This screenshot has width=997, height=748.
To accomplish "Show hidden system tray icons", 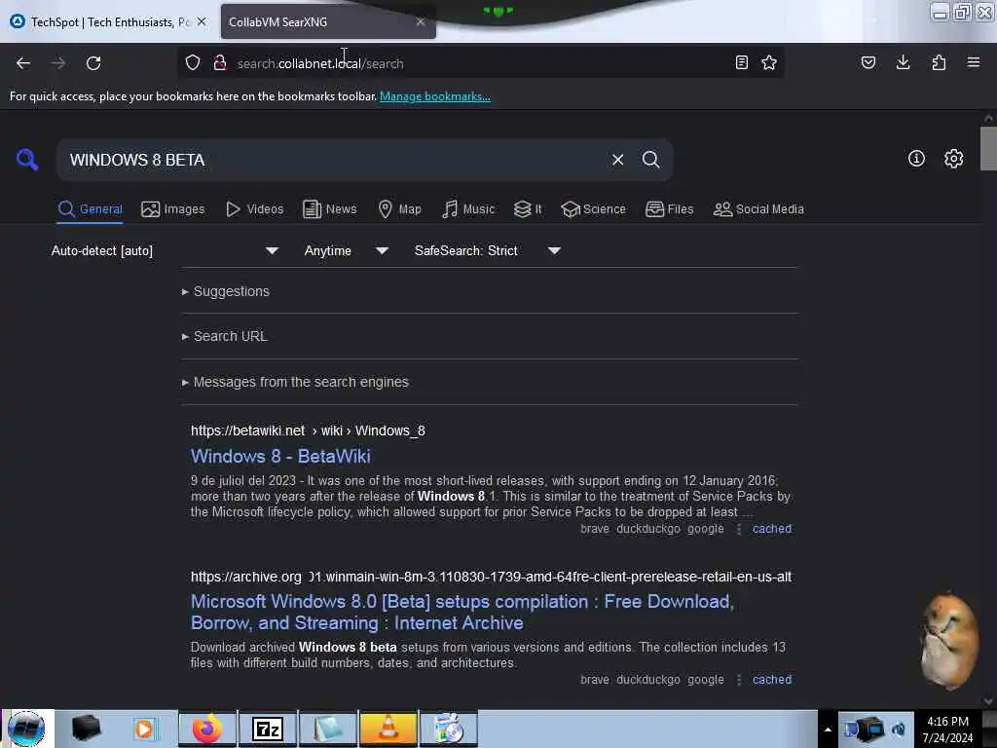I will coord(828,729).
